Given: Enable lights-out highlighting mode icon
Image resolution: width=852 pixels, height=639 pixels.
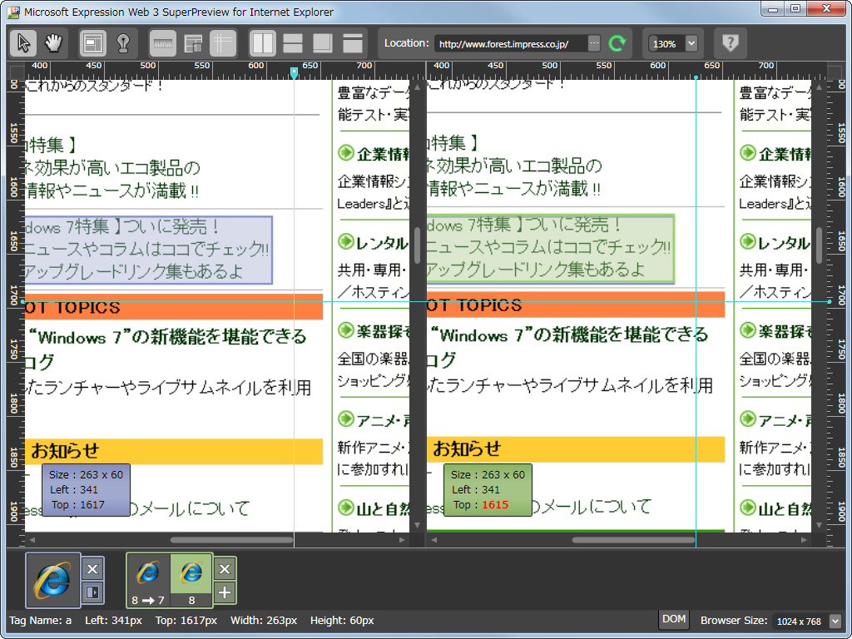Looking at the screenshot, I should click(123, 43).
